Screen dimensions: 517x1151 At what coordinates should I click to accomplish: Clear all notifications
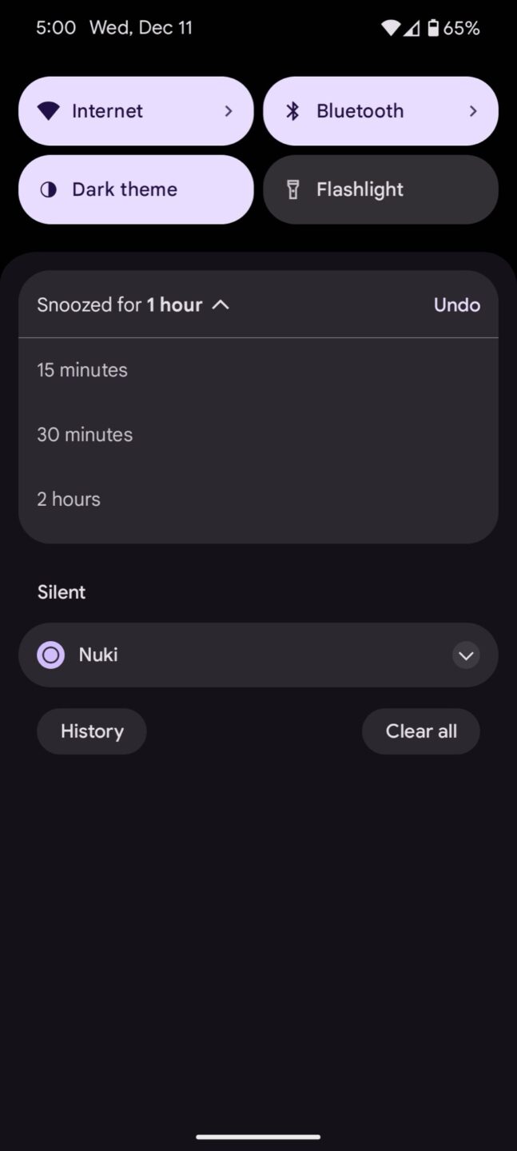(421, 731)
